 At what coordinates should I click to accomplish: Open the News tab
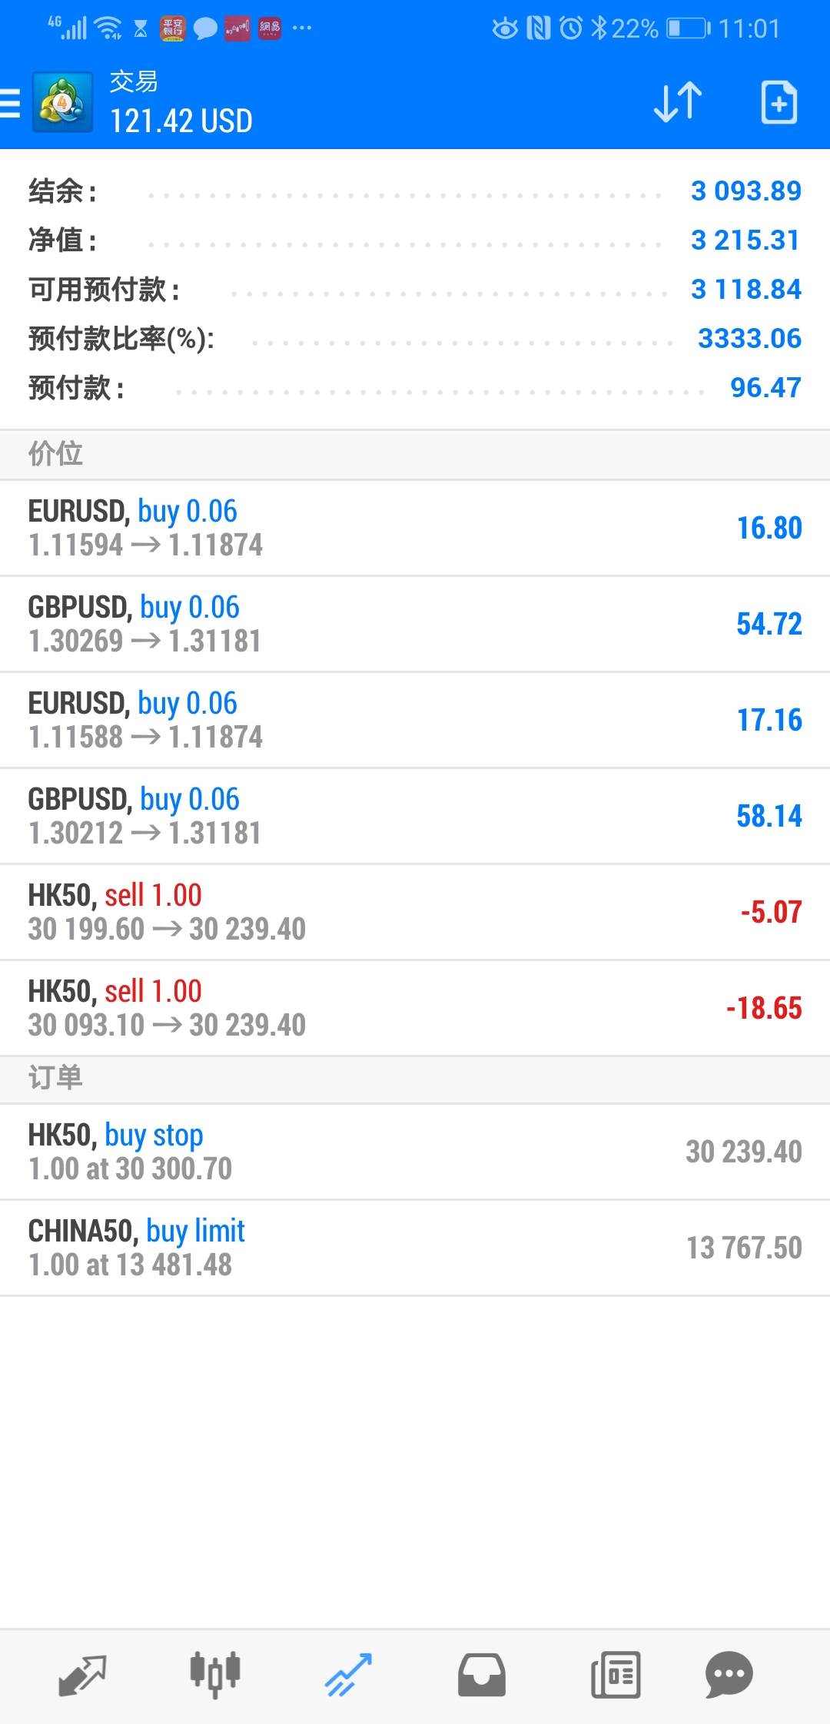tap(615, 1675)
